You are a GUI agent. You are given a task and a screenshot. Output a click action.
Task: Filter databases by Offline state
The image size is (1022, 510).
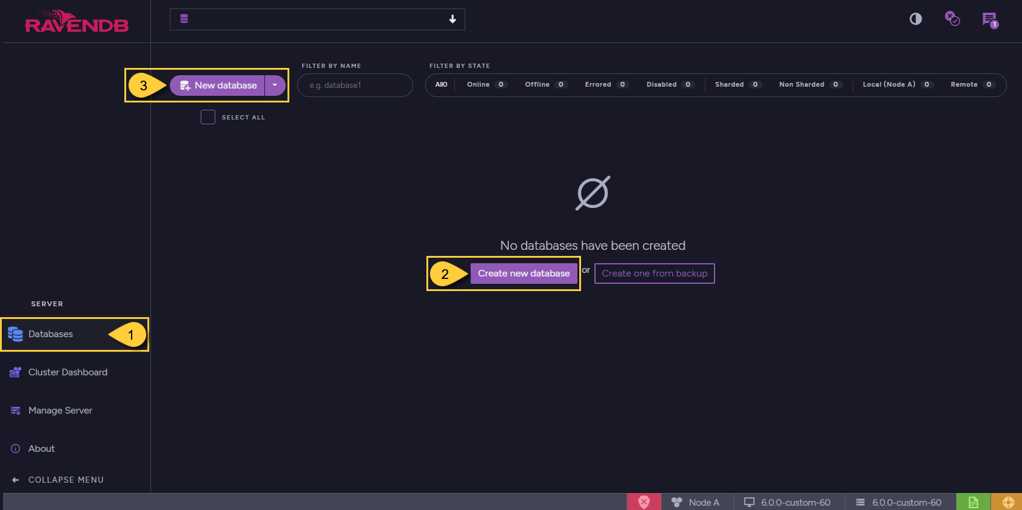click(546, 85)
